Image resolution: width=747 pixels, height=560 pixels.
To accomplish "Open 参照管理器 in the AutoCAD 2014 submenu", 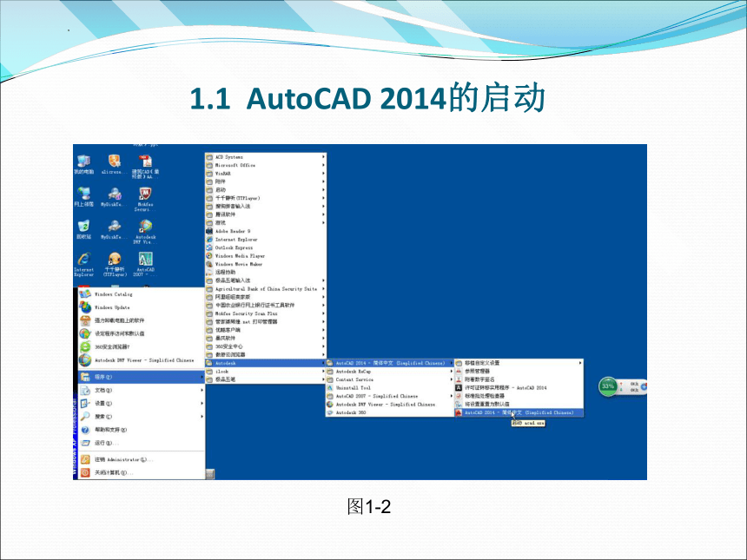I will (519, 372).
